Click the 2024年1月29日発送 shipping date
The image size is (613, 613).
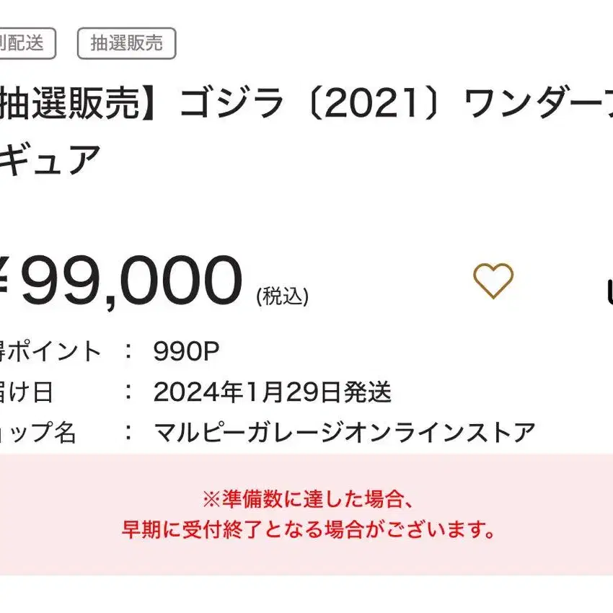[272, 392]
